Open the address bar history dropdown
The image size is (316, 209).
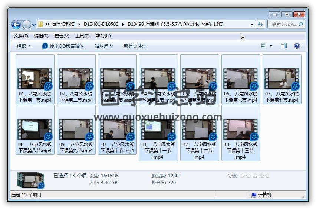(252, 25)
